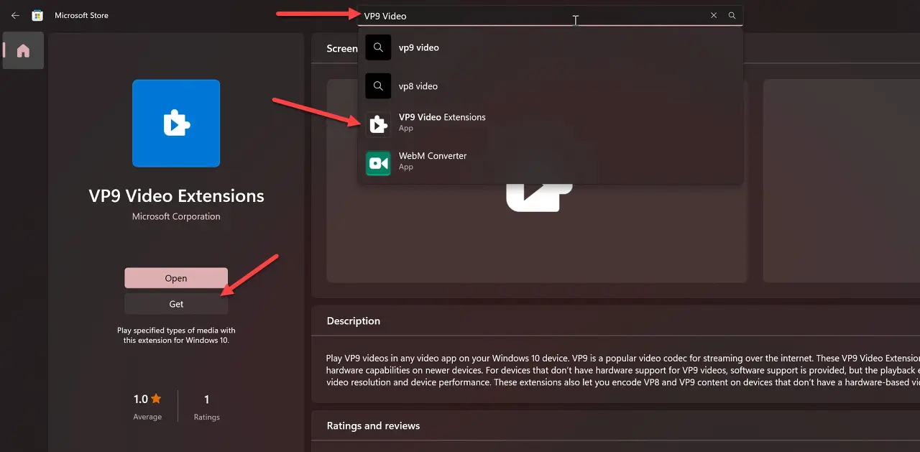Click the second screenshot thumbnail at right

click(x=842, y=181)
